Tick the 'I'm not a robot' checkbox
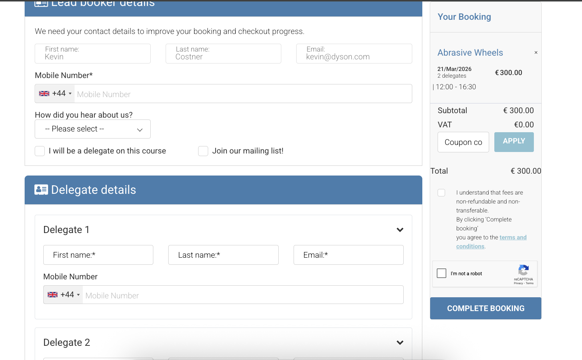 pos(442,273)
